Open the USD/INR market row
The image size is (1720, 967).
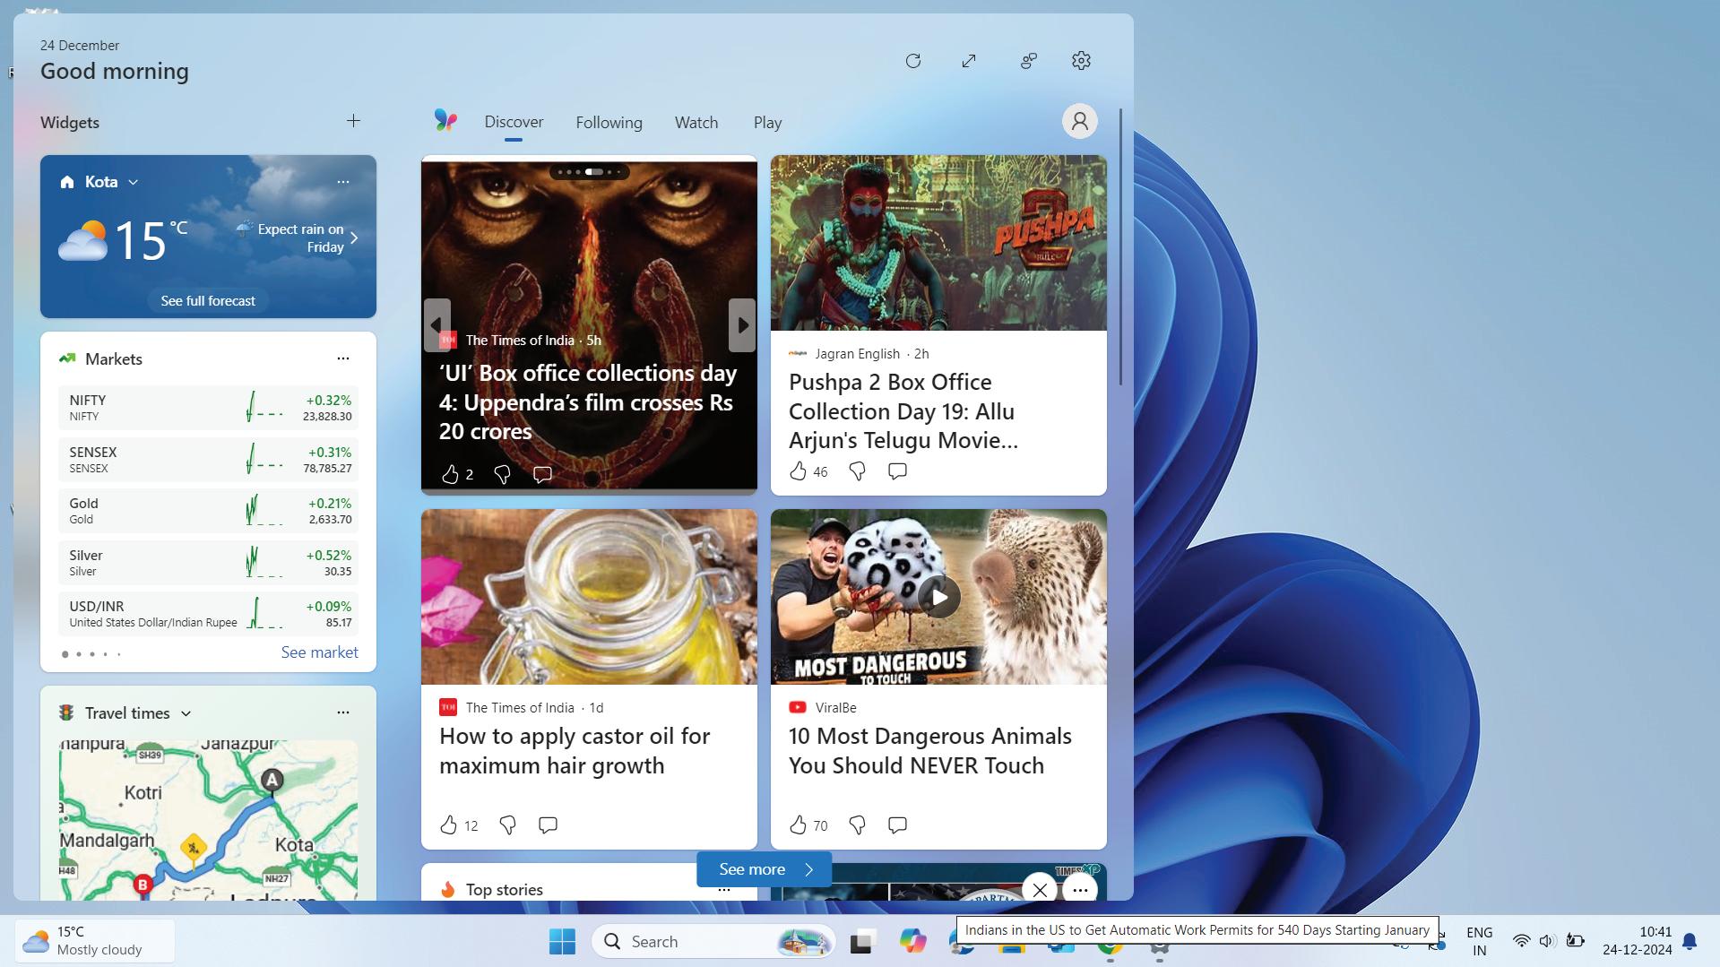[208, 614]
